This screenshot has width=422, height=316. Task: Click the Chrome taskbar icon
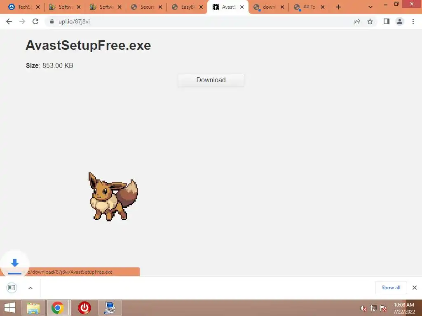[58, 308]
